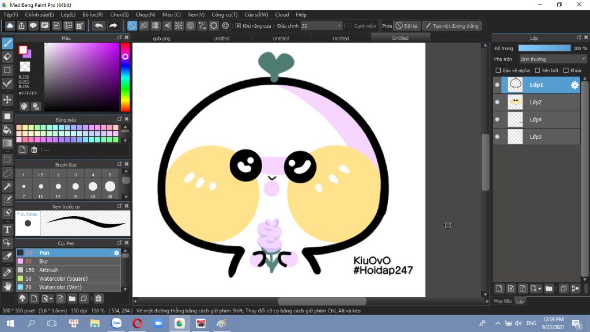Adjust the Độ trong opacity slider
Screen dimensions: 590x332
(544, 48)
